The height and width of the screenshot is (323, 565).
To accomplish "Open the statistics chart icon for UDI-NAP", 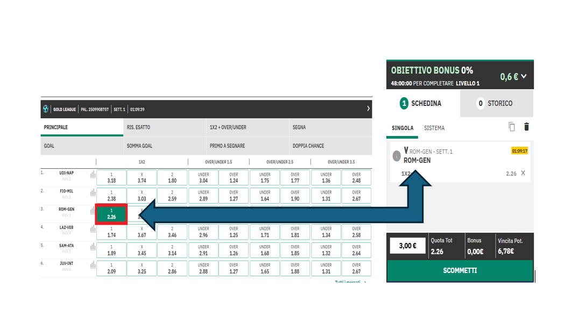I will [93, 175].
